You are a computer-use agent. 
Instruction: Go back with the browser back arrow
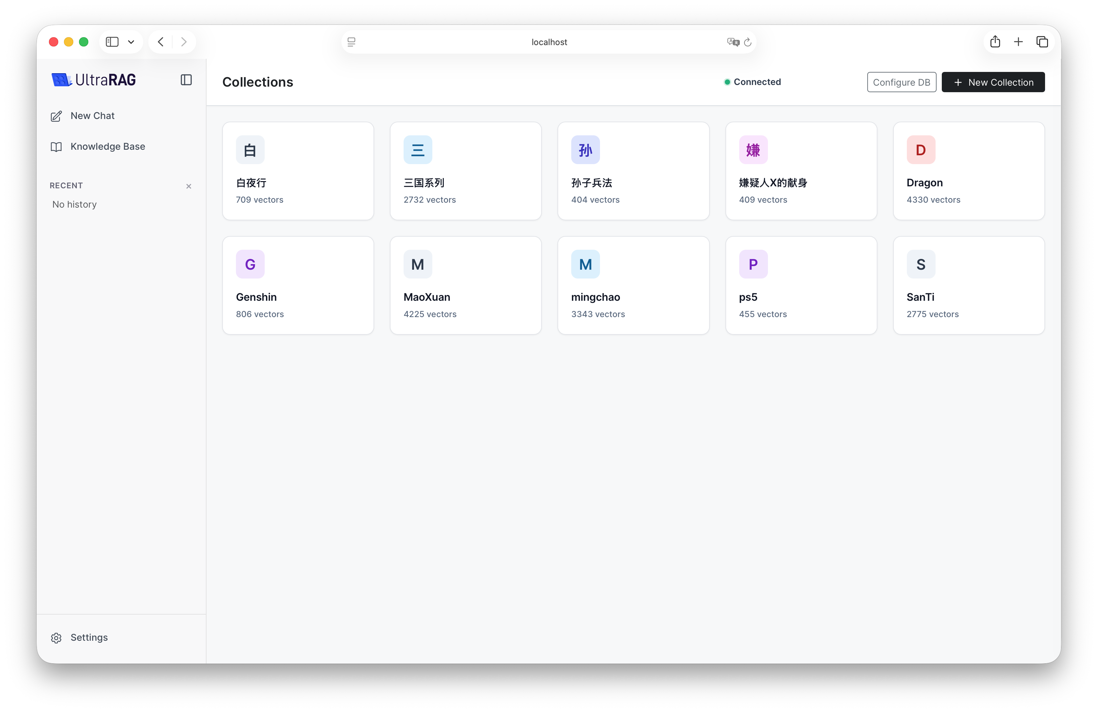(x=160, y=42)
